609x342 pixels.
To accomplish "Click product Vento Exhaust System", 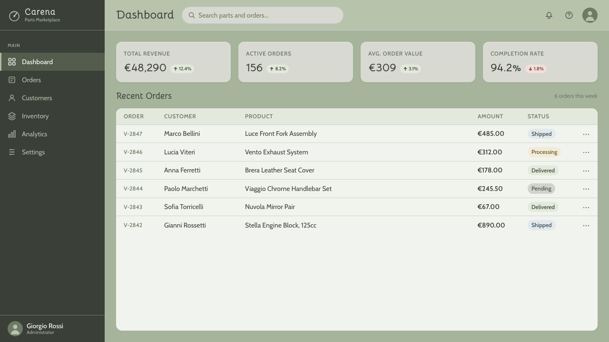I will pos(276,152).
